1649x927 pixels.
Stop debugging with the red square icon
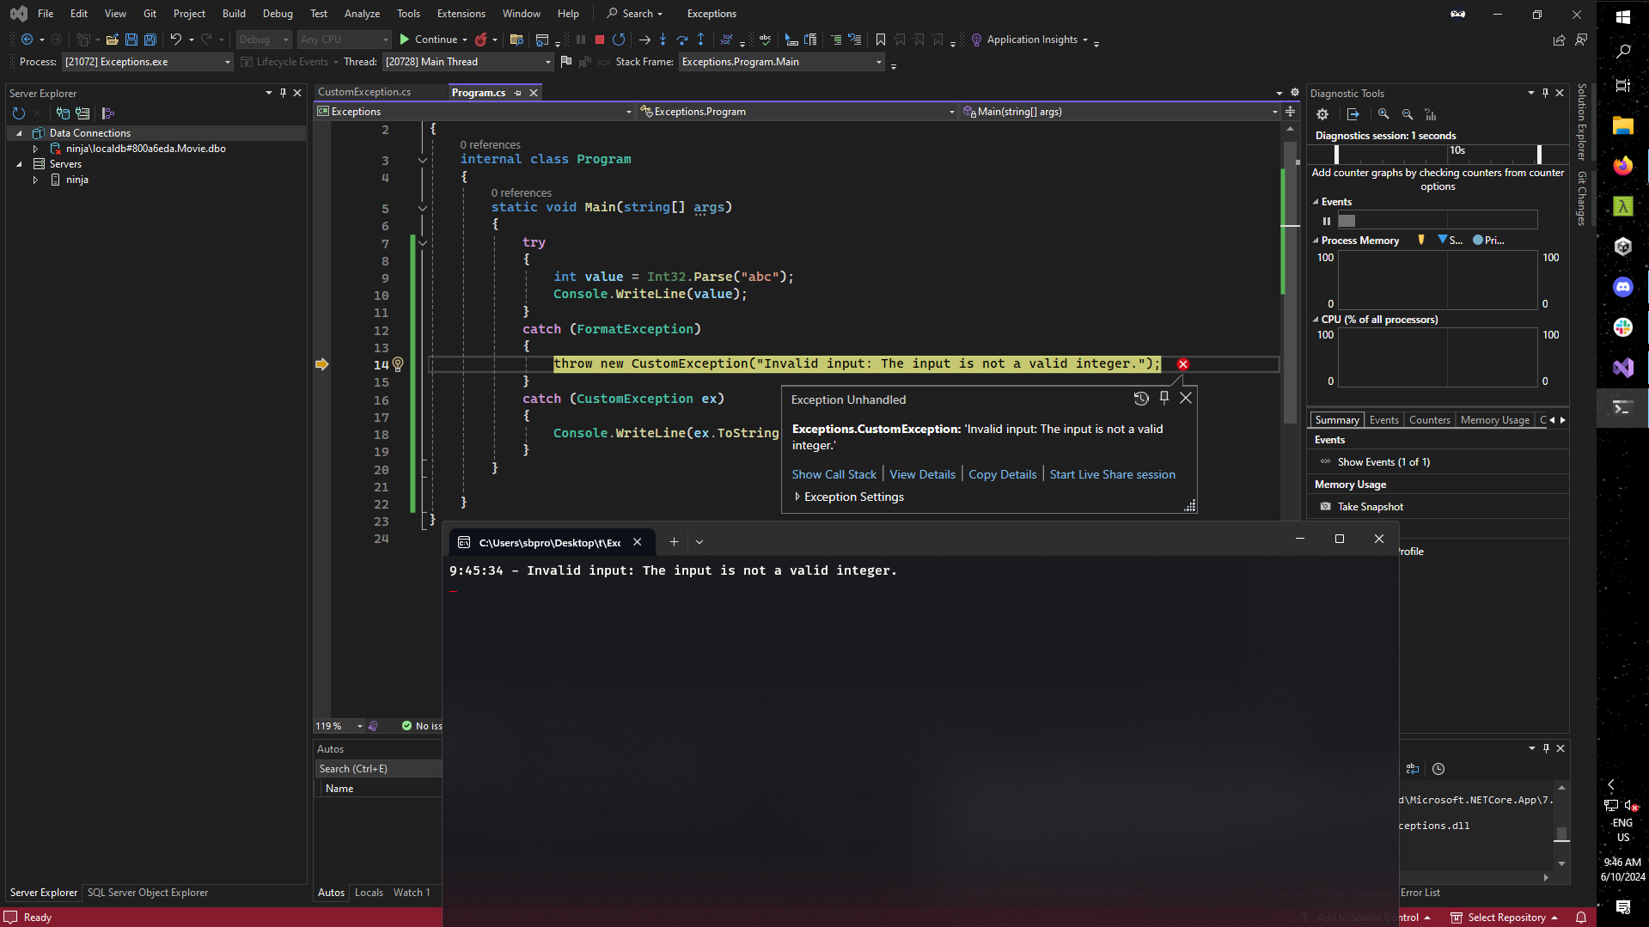(x=600, y=40)
